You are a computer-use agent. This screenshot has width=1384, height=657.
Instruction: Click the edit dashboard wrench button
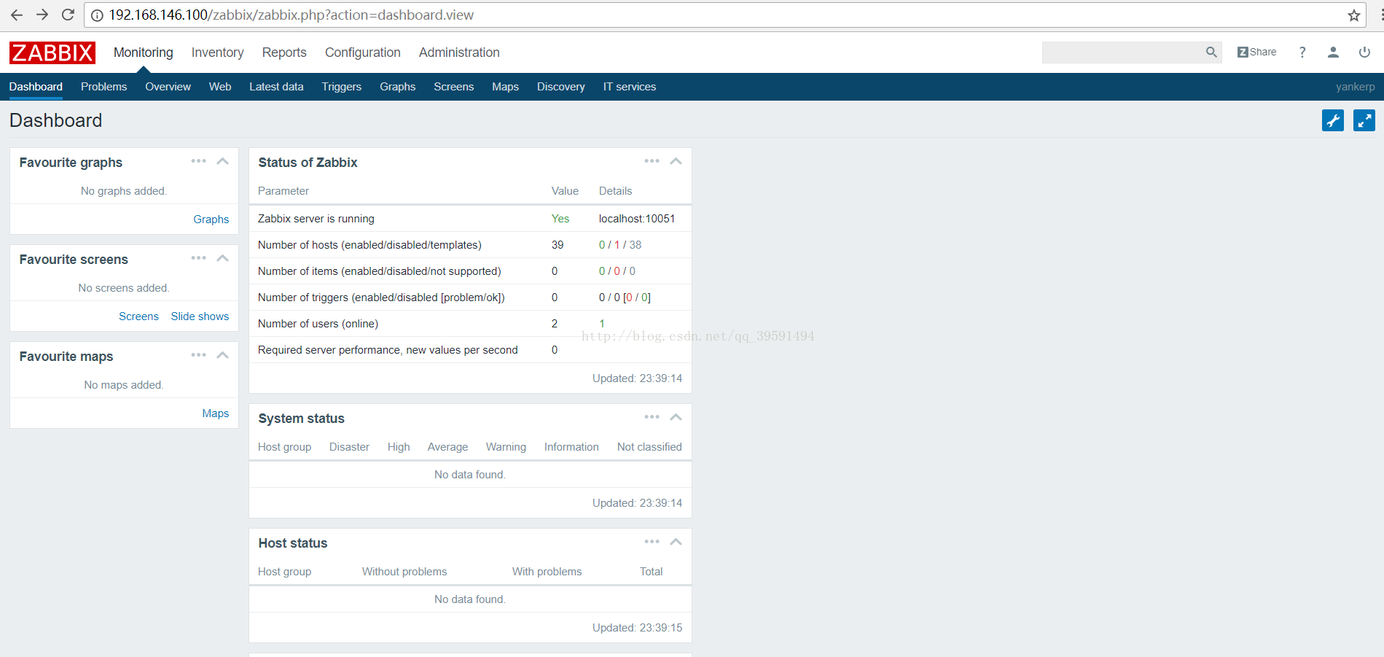click(x=1332, y=120)
